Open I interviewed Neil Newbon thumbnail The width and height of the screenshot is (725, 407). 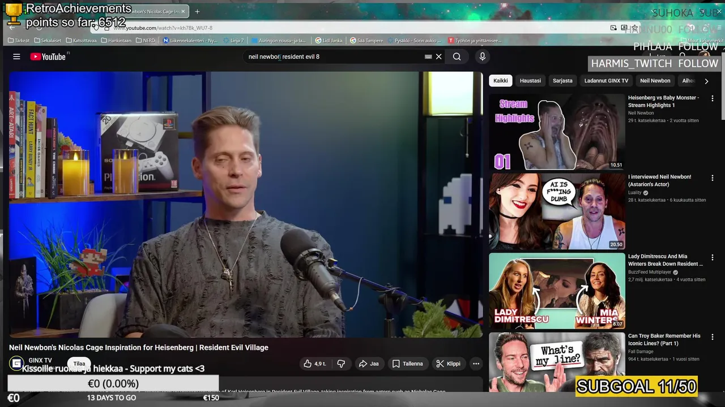point(557,211)
